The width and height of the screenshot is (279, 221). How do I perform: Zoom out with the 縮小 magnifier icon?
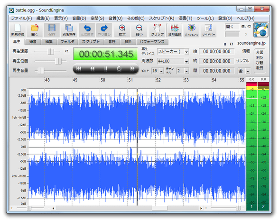(139, 30)
